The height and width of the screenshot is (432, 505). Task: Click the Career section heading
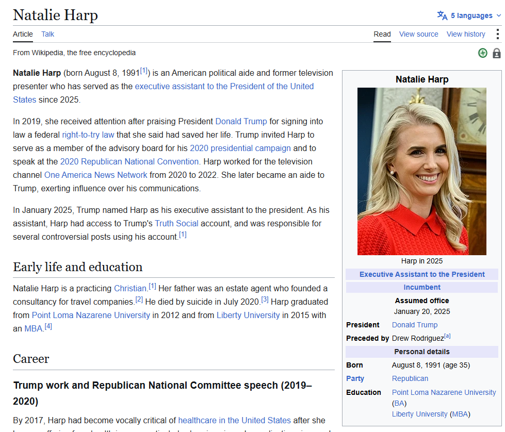coord(31,359)
